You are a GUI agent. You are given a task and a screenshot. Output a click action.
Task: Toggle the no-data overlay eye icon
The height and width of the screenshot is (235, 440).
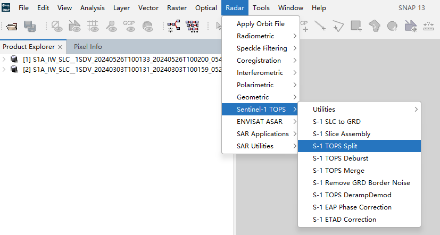(57, 27)
